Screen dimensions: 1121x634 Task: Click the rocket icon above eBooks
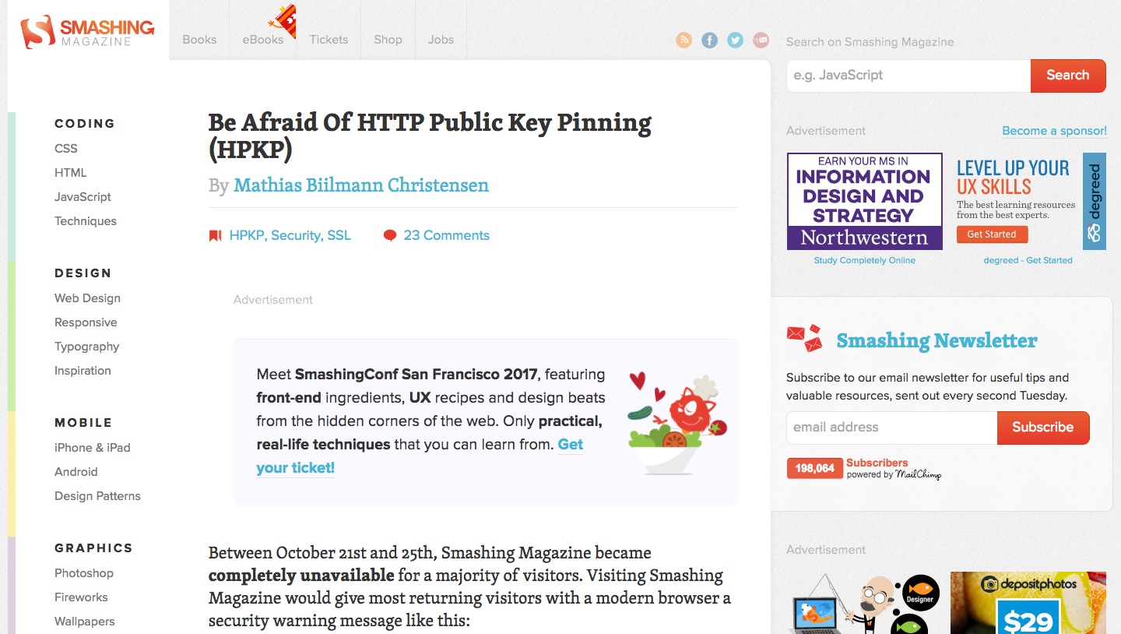tap(284, 19)
